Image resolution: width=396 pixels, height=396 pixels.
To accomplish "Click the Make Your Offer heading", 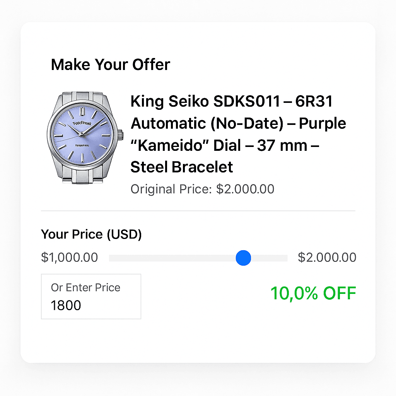I will pyautogui.click(x=110, y=65).
